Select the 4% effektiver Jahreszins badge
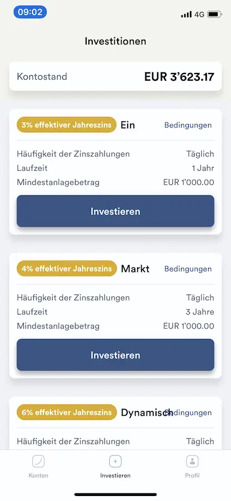This screenshot has width=231, height=501. click(67, 268)
